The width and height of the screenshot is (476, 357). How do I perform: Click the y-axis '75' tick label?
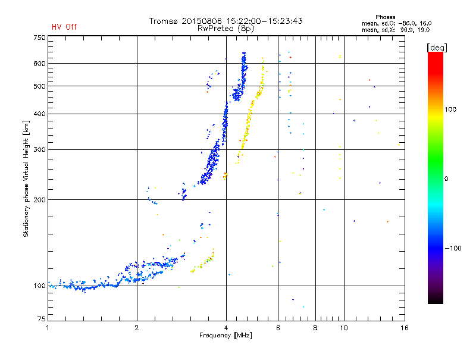(x=42, y=319)
